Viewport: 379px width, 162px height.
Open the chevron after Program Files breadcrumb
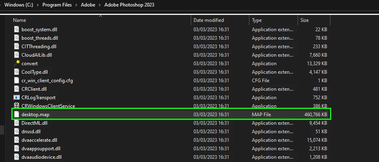(77, 5)
